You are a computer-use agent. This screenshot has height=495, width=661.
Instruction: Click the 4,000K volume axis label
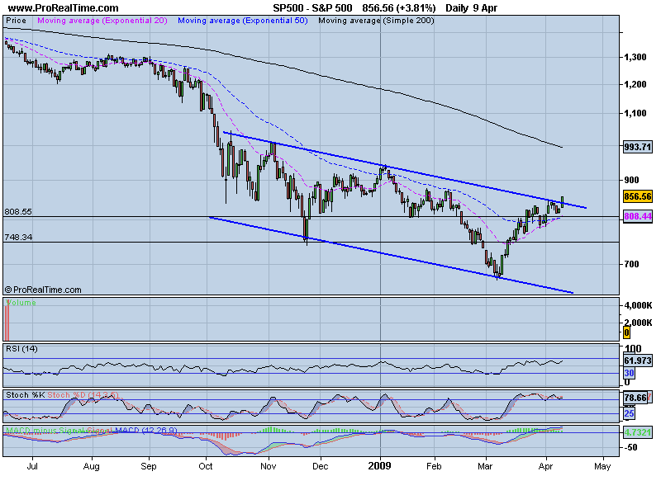[x=638, y=305]
